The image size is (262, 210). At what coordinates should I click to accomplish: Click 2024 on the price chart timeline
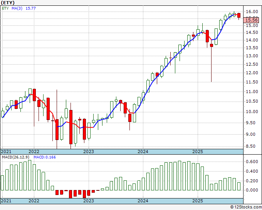pos(143,152)
